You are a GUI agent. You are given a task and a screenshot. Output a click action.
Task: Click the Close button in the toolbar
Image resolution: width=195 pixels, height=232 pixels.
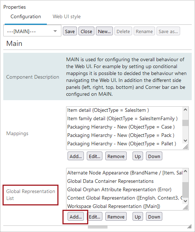[x=86, y=31]
